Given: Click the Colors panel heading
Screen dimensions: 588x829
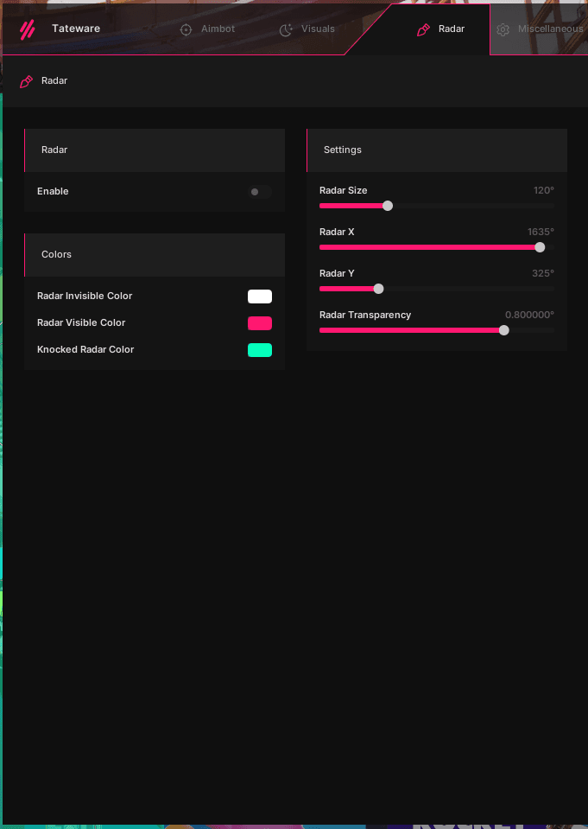Looking at the screenshot, I should click(x=56, y=255).
